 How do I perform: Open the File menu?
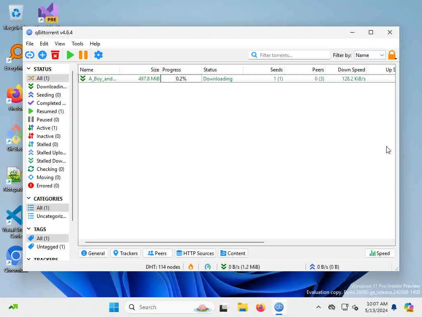pyautogui.click(x=30, y=44)
